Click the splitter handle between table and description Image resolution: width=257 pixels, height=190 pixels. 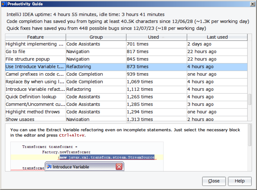(x=128, y=122)
